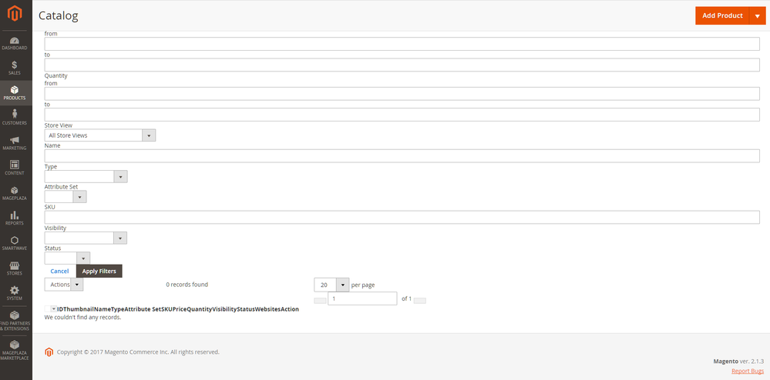Open the Smartwave menu item

(x=15, y=243)
